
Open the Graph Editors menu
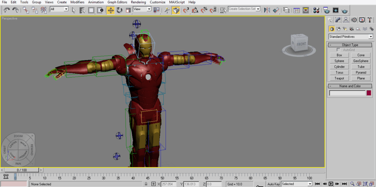[x=117, y=2]
